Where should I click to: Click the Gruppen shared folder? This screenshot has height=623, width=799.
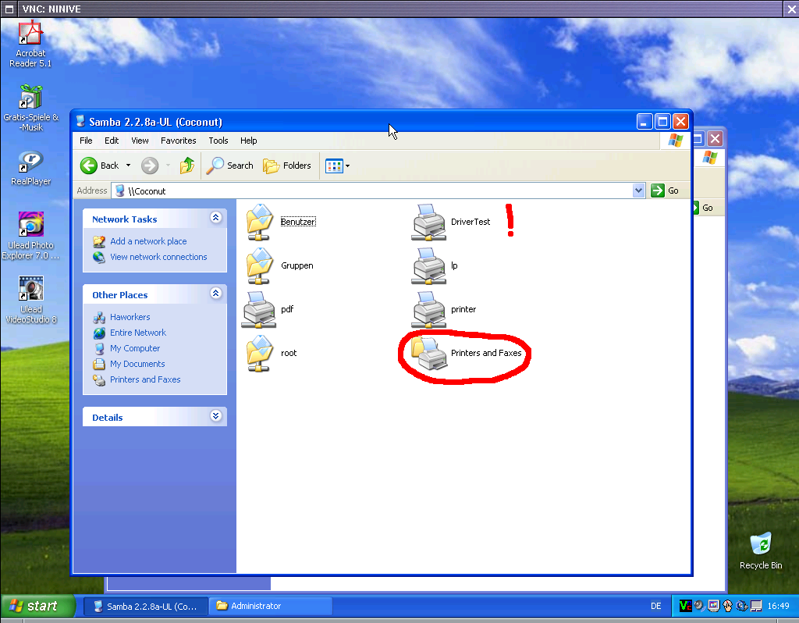pyautogui.click(x=261, y=266)
